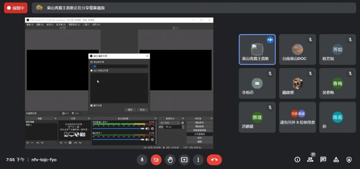Screen dimensions: 360x169
Task: Open transition properties gear in OBS
Action: (183, 123)
